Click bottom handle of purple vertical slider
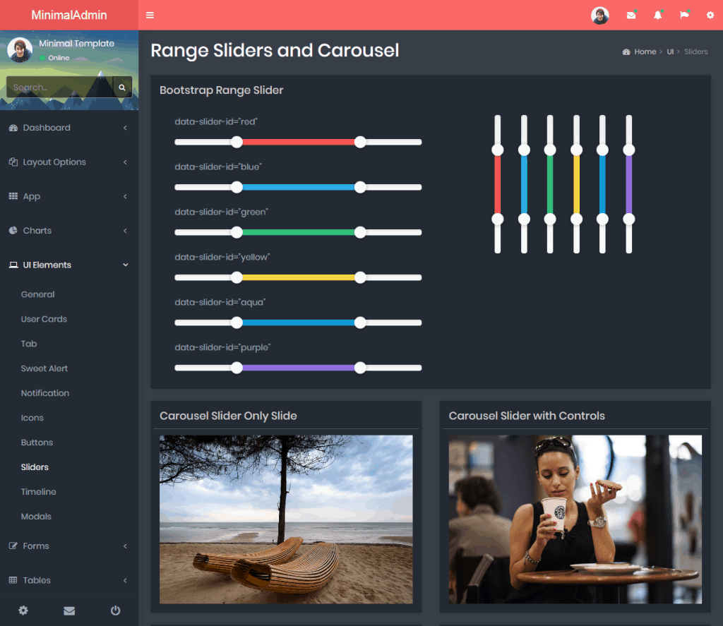 [x=629, y=219]
